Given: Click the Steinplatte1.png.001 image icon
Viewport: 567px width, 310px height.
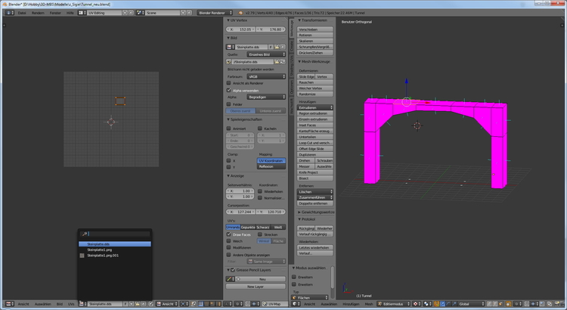Looking at the screenshot, I should tap(82, 256).
